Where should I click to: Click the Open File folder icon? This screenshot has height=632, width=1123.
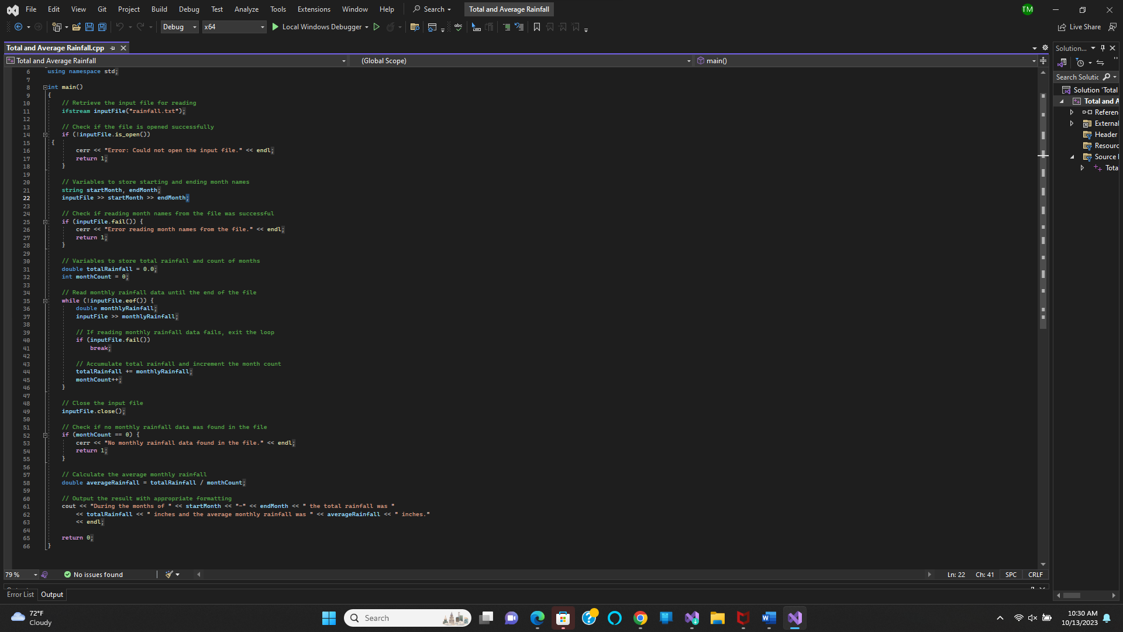(x=77, y=27)
